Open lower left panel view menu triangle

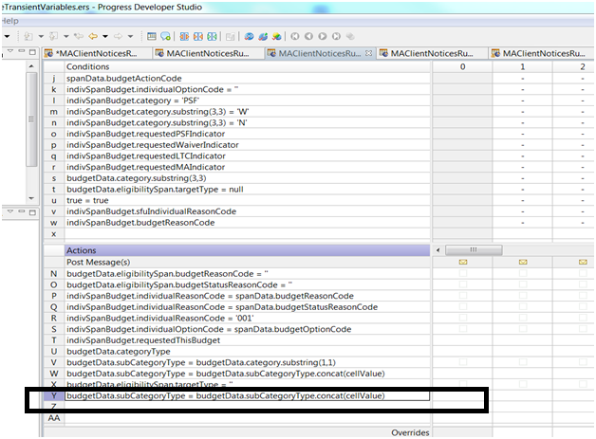(10, 211)
